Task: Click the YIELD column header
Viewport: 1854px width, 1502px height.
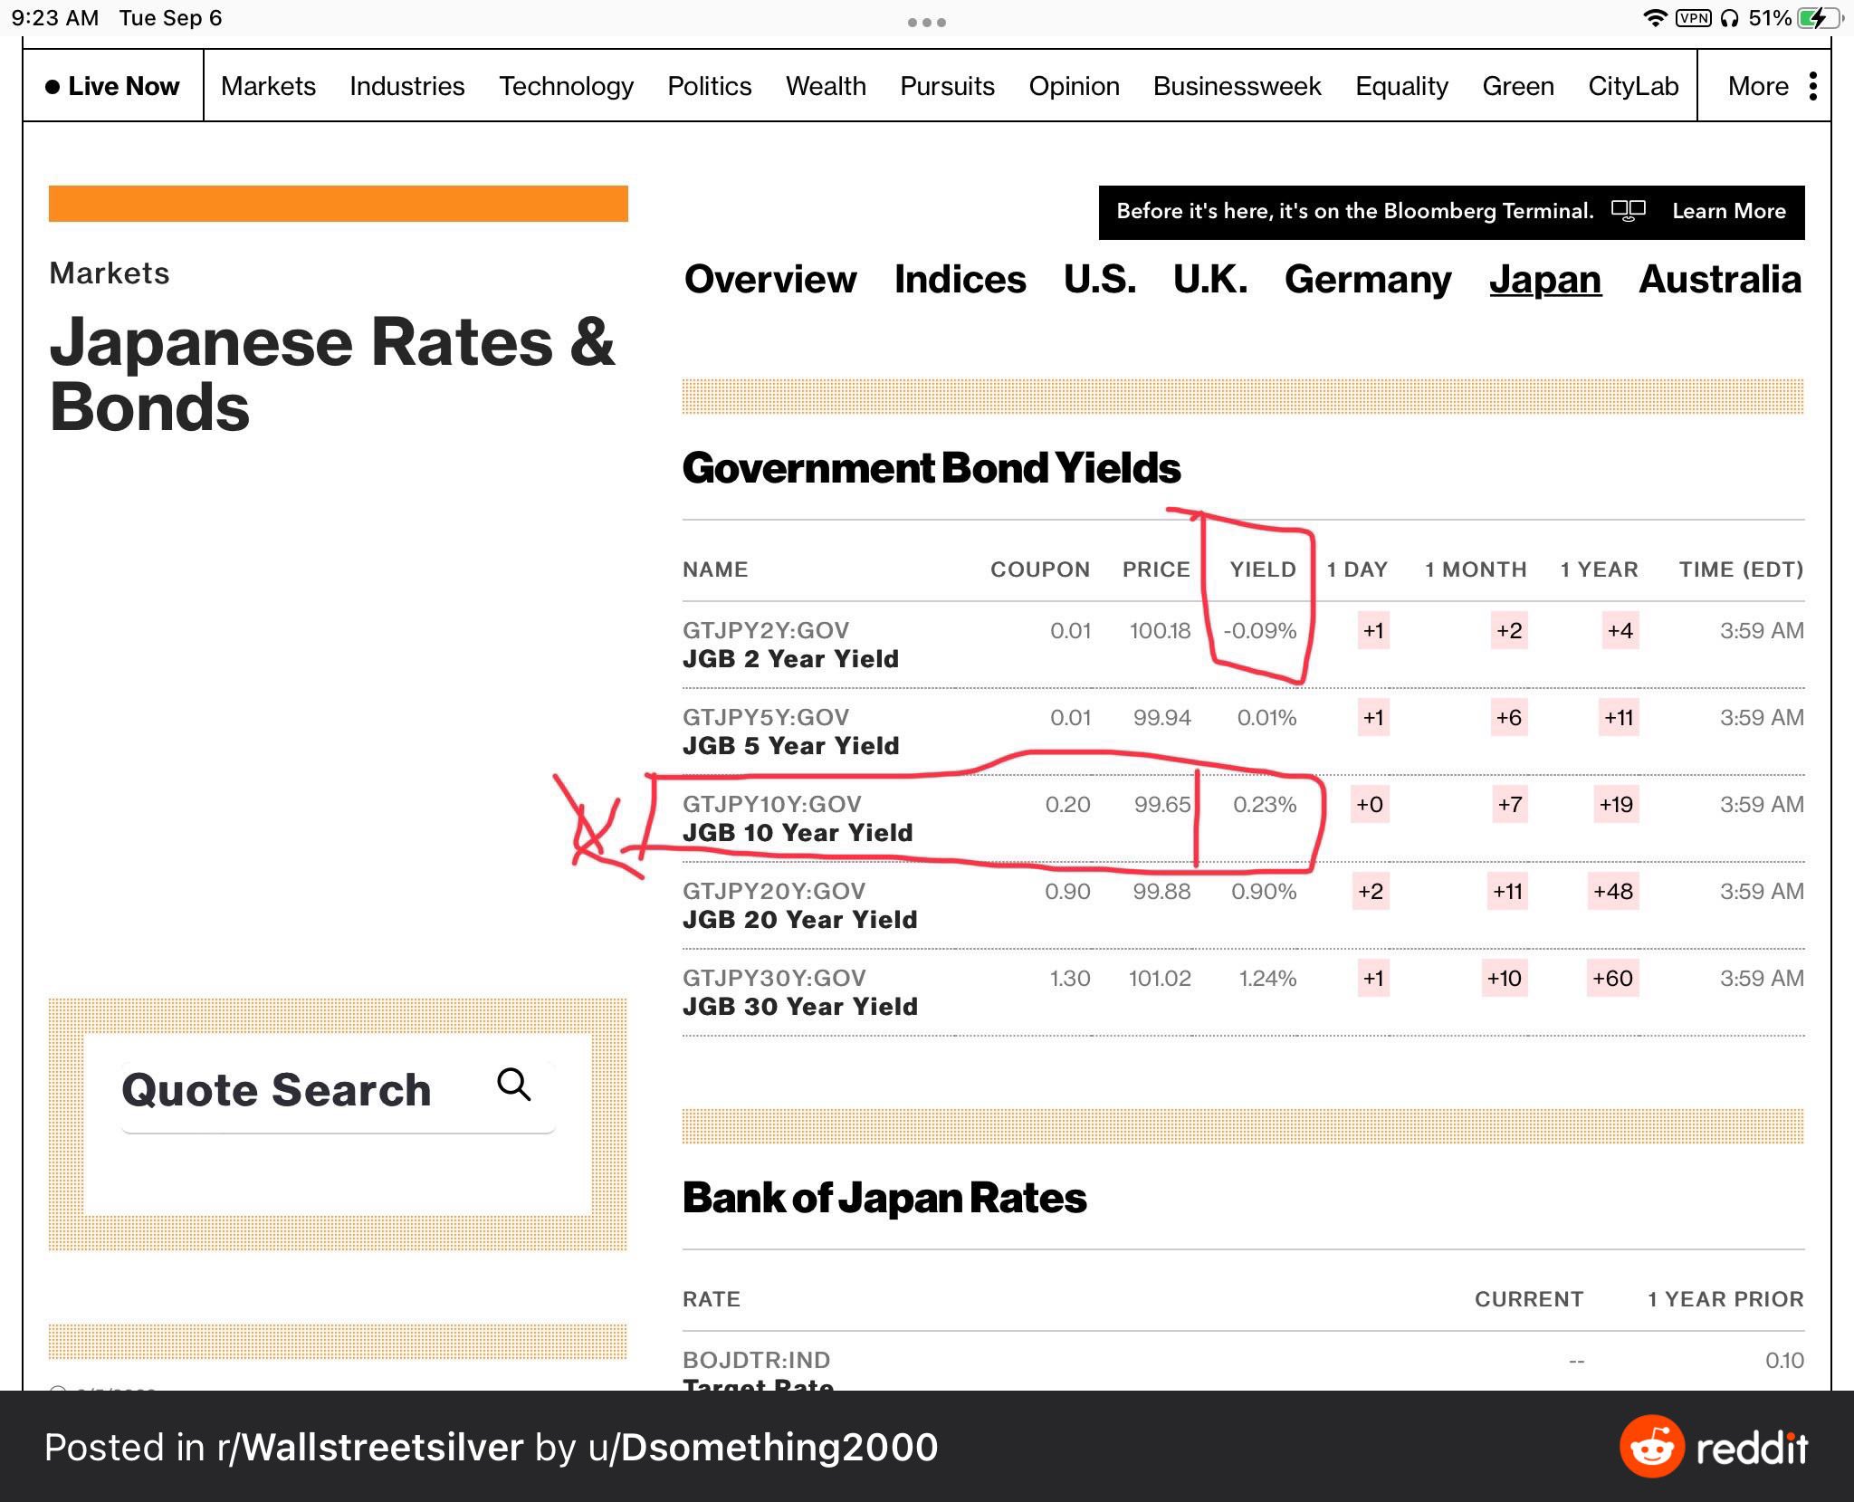Action: click(x=1263, y=569)
